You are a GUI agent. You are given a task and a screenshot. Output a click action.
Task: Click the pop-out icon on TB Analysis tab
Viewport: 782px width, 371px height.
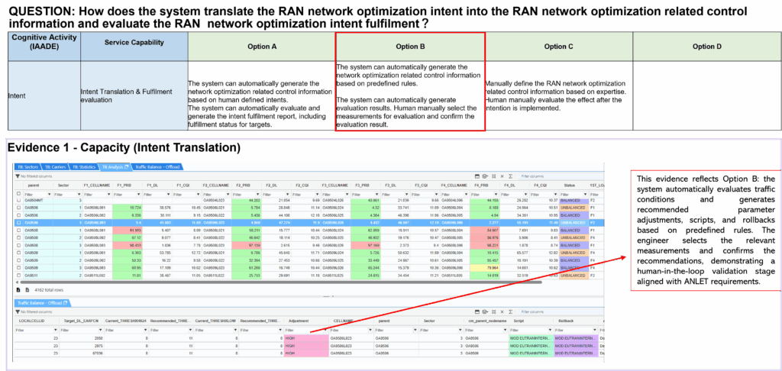pos(128,166)
